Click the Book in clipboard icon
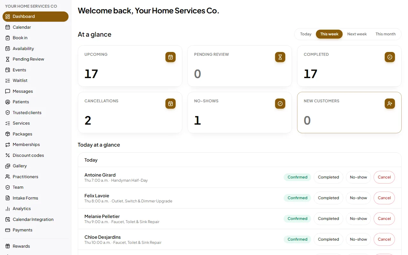 click(8, 38)
